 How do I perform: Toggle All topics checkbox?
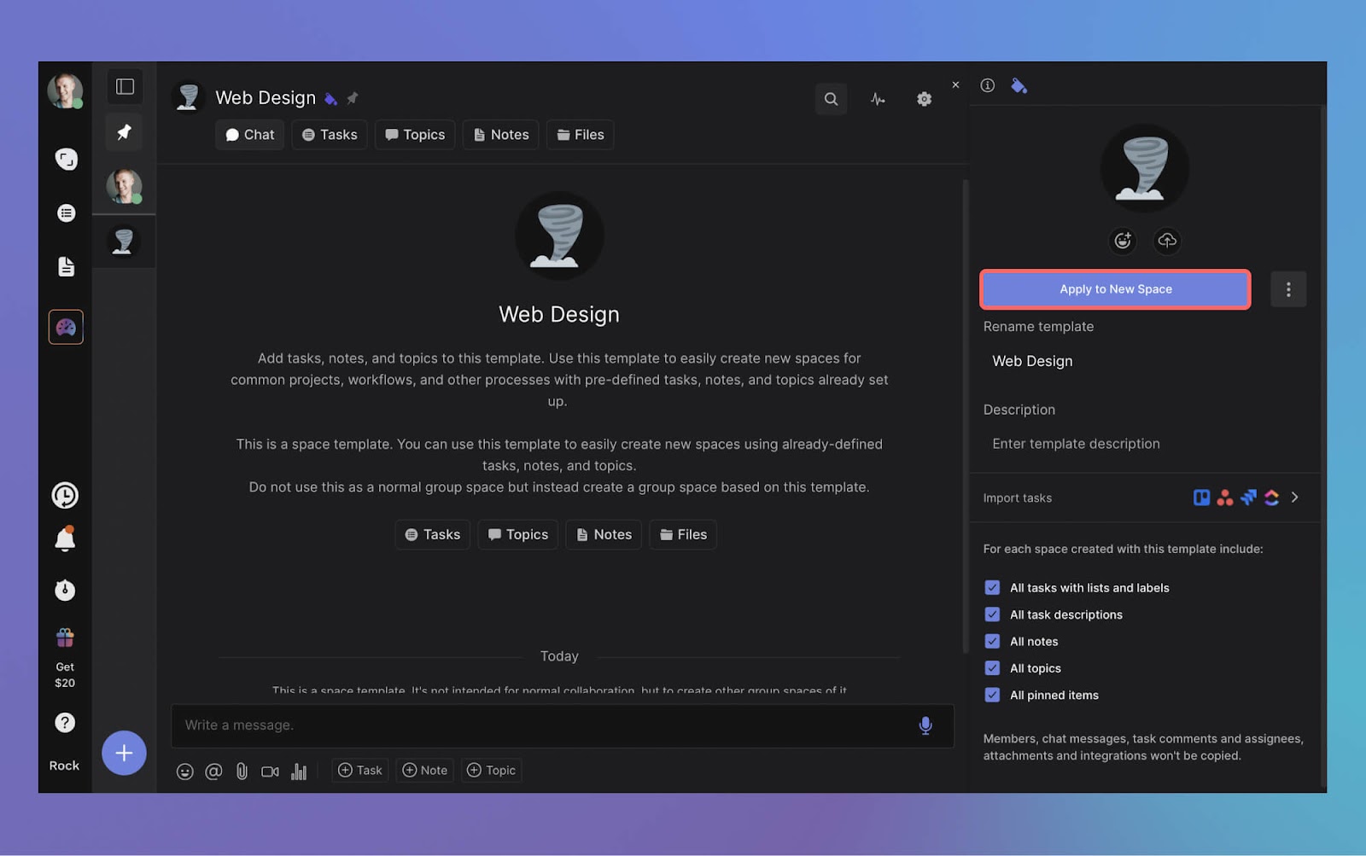point(992,668)
